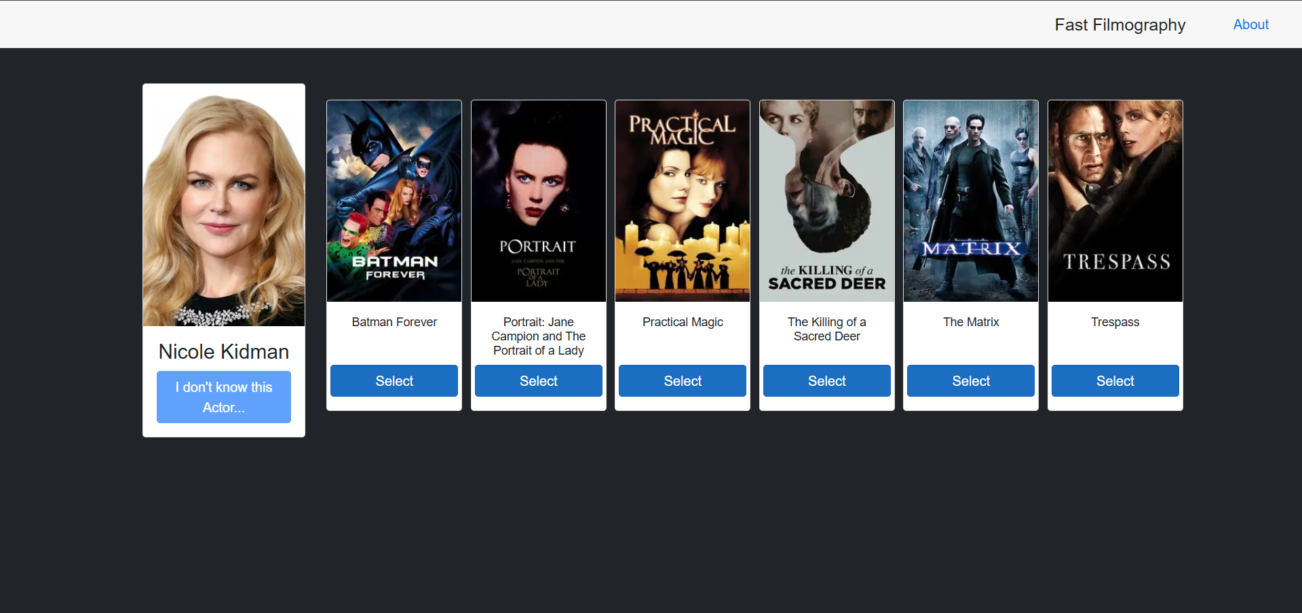This screenshot has width=1302, height=613.
Task: Click "I don't know this Actor..." button
Action: 224,397
